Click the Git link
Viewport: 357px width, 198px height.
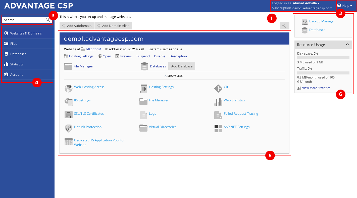click(226, 87)
